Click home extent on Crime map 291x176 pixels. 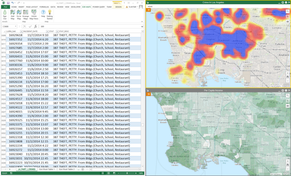pos(288,77)
